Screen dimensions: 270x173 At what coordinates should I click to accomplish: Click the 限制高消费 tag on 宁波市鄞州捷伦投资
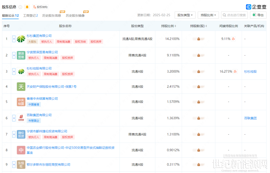coord(50,137)
